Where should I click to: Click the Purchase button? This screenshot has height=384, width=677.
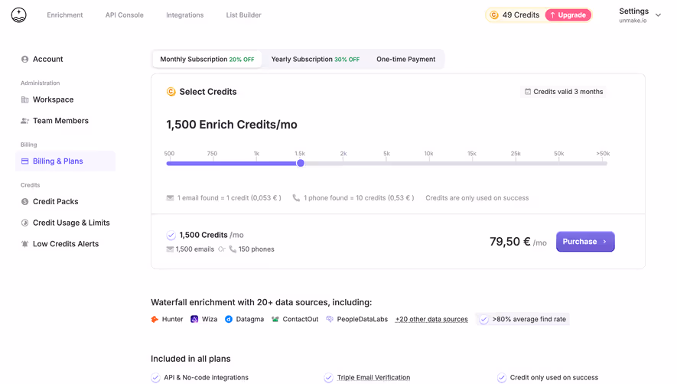tap(585, 242)
